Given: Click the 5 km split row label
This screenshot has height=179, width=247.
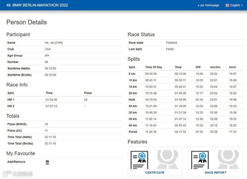Looking at the screenshot, I should tap(132, 74).
